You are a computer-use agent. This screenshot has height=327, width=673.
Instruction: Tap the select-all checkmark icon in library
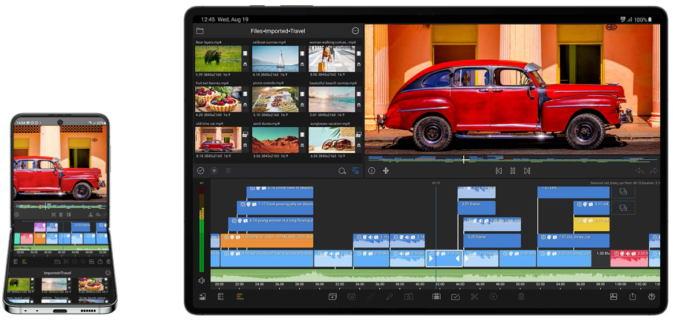(200, 171)
